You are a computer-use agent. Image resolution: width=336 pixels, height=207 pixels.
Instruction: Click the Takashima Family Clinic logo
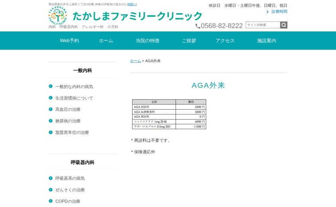58,15
